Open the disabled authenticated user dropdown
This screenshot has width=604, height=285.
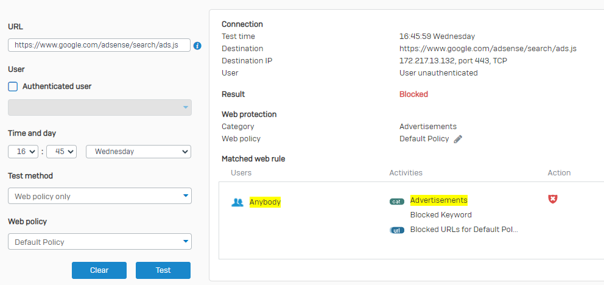(100, 107)
